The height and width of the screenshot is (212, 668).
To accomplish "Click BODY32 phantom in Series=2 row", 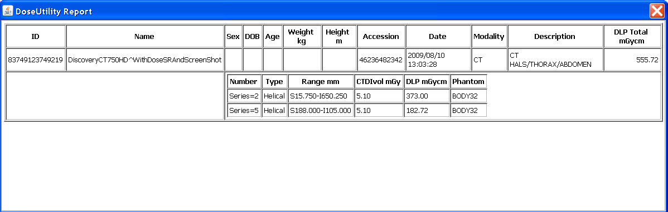I will pos(468,96).
